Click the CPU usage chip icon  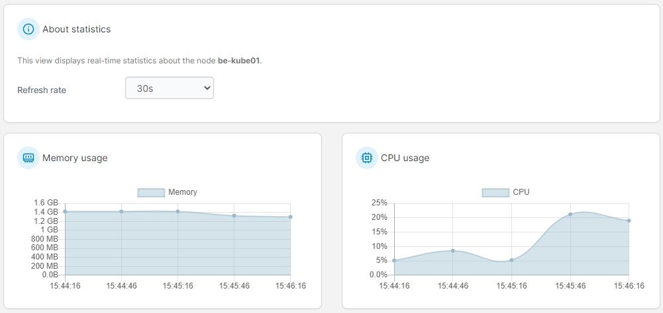click(366, 158)
